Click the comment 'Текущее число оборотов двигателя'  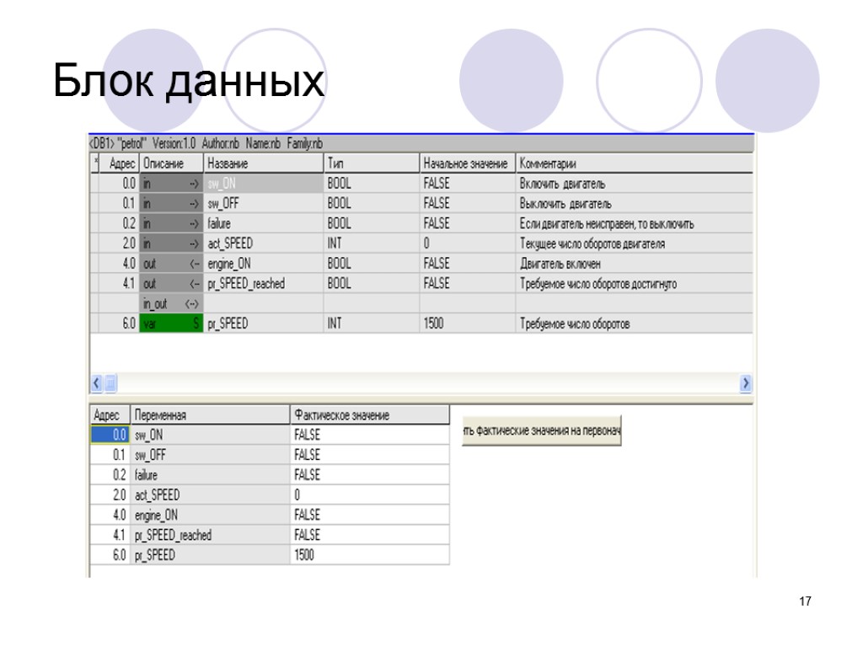click(x=592, y=243)
